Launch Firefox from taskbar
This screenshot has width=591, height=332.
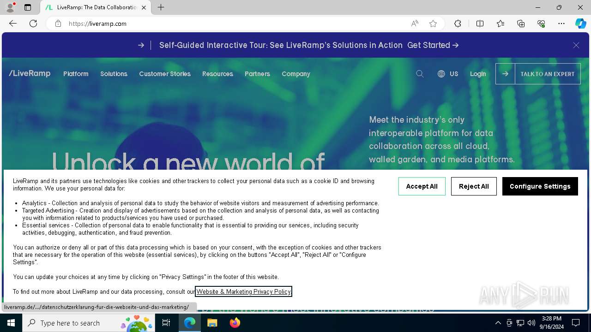pos(235,323)
